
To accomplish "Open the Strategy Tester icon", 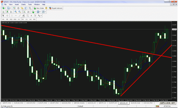I will [x=30, y=8].
